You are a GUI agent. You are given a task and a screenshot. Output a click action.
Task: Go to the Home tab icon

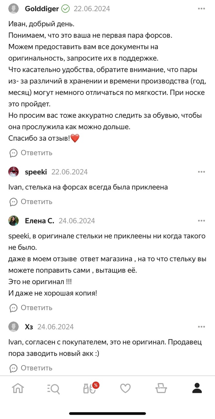[x=18, y=388]
